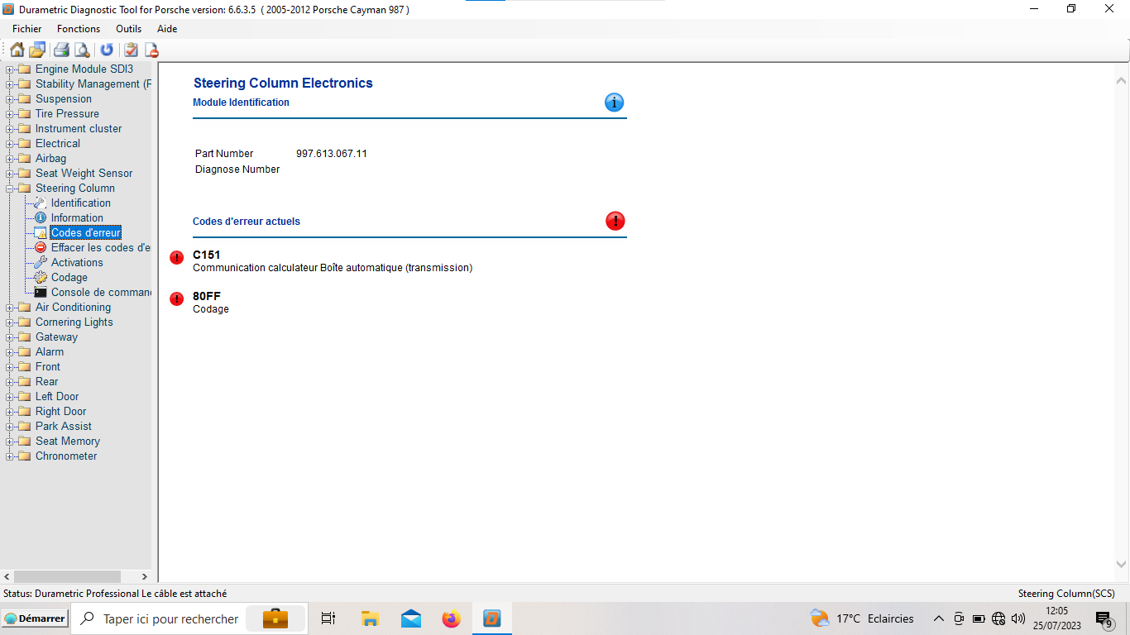
Task: Select the Front module
Action: coord(47,366)
